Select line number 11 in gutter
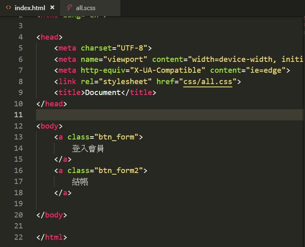 pos(19,115)
